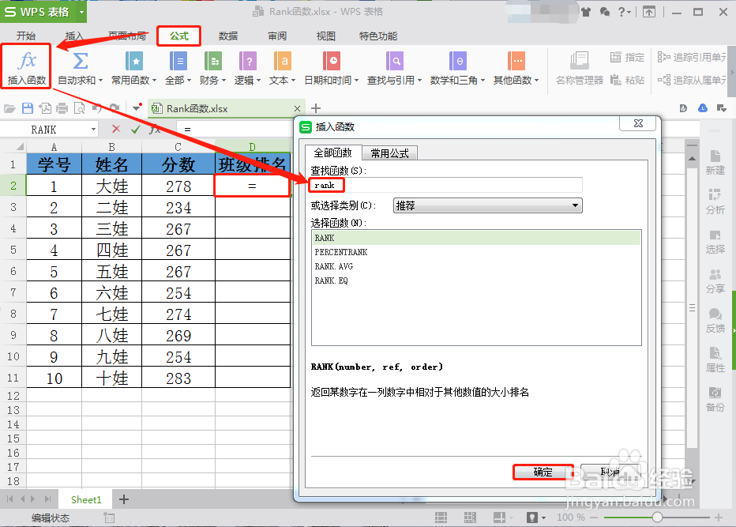Click Select (选择) in right sidebar

pos(715,242)
